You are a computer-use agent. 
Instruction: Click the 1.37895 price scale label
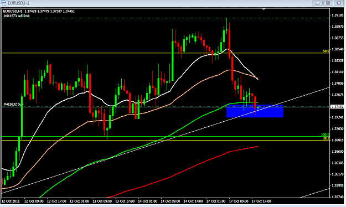click(x=338, y=84)
